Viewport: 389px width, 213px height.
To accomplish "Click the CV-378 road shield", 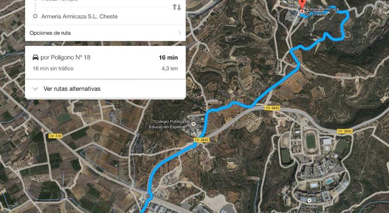I will [x=55, y=136].
